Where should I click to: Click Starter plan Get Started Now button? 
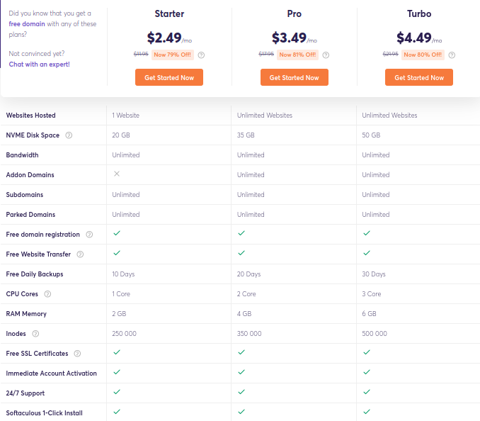[169, 77]
